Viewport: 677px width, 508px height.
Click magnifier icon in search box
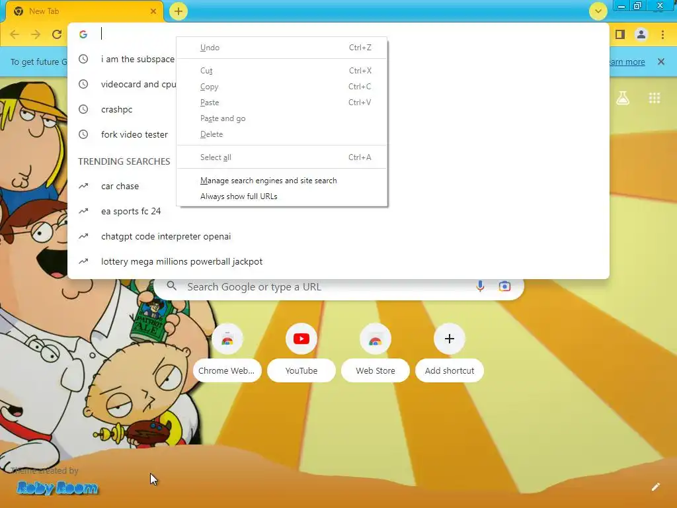tap(171, 286)
